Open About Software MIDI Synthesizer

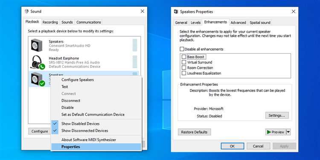96,140
